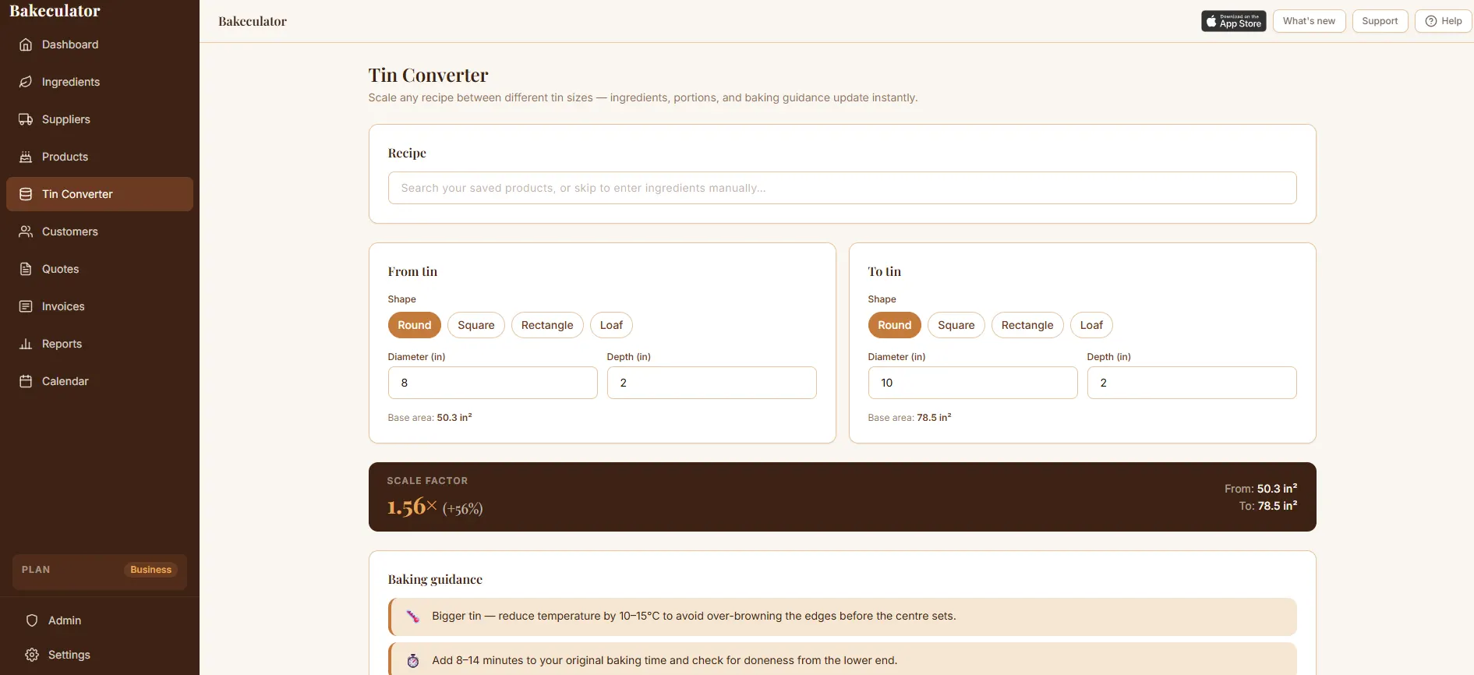1474x675 pixels.
Task: Go to Ingredients section
Action: click(100, 82)
